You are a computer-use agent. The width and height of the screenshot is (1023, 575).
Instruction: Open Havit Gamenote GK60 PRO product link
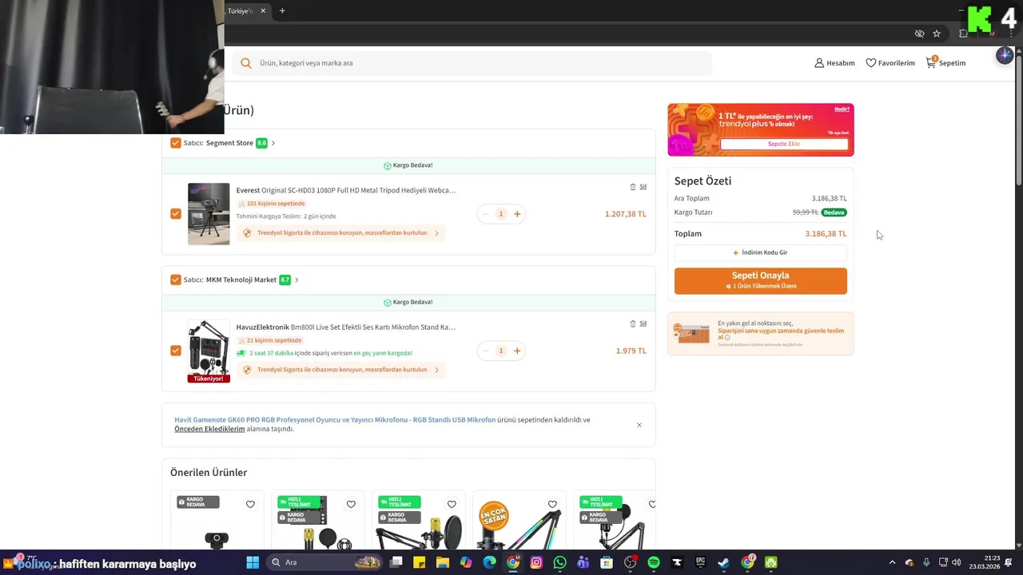pyautogui.click(x=335, y=419)
